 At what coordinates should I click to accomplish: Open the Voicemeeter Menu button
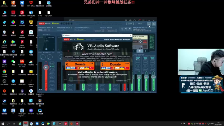coord(140,24)
